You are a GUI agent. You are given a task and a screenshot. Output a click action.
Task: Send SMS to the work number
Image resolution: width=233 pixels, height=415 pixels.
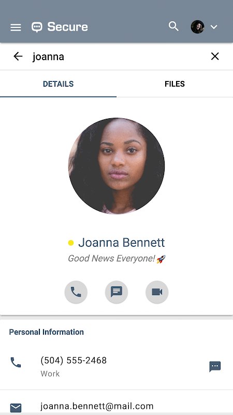(215, 367)
